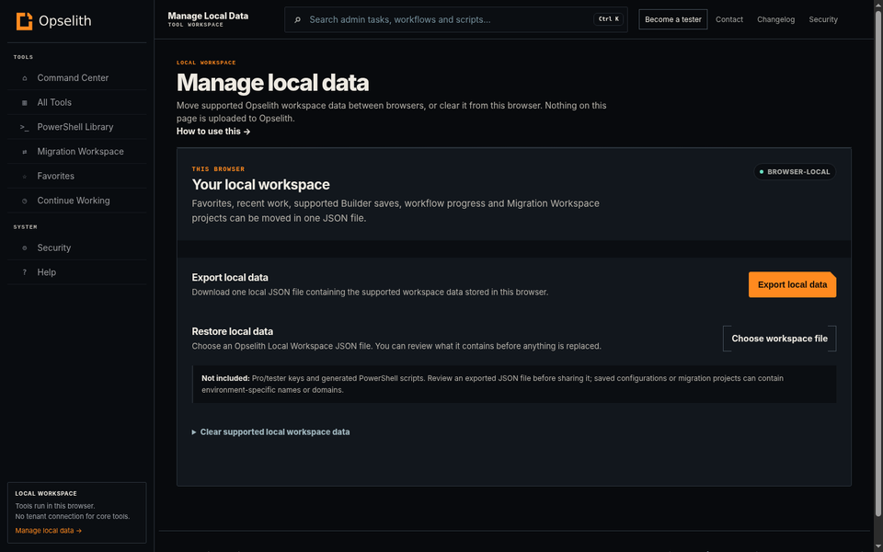This screenshot has height=552, width=883.
Task: Click the Export local data button
Action: (792, 284)
